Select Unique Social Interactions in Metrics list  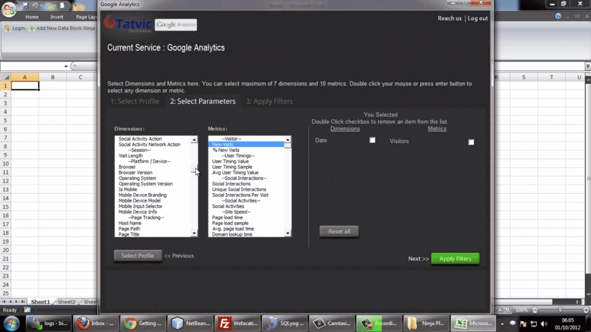pyautogui.click(x=239, y=190)
